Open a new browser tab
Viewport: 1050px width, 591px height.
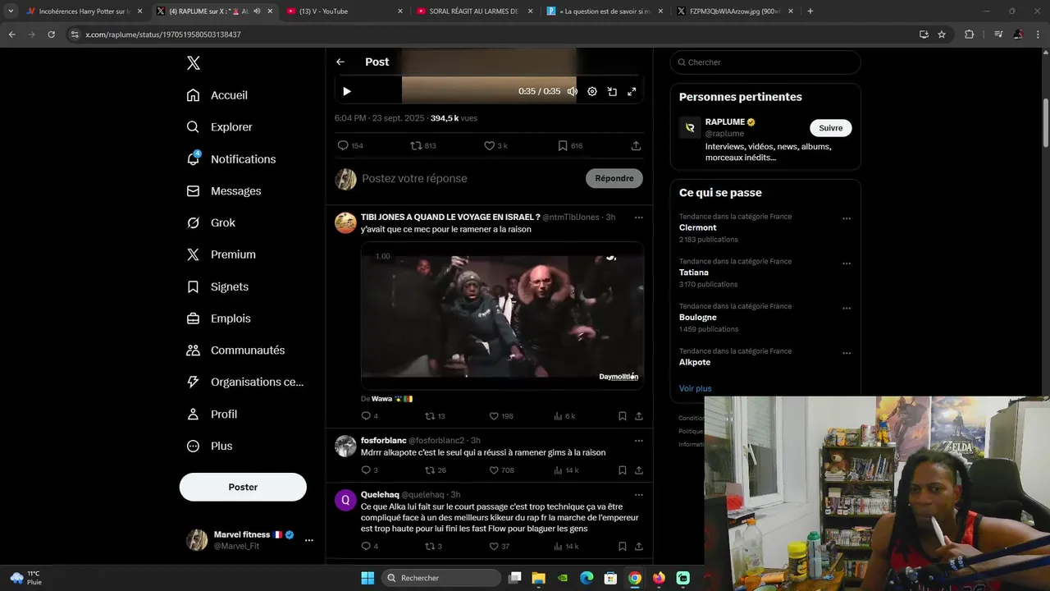pos(810,11)
